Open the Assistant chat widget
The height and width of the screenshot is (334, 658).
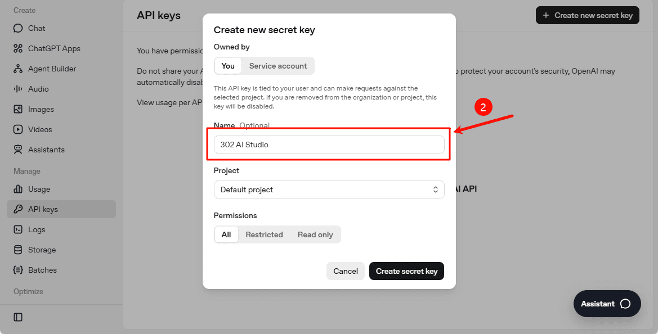pos(607,304)
